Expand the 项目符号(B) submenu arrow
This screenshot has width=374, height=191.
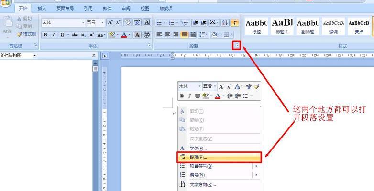(256, 166)
